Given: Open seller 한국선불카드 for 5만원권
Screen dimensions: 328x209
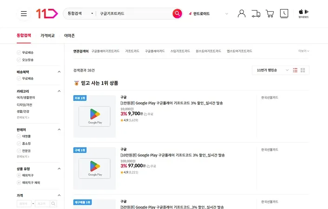Looking at the screenshot, I should click(269, 202).
